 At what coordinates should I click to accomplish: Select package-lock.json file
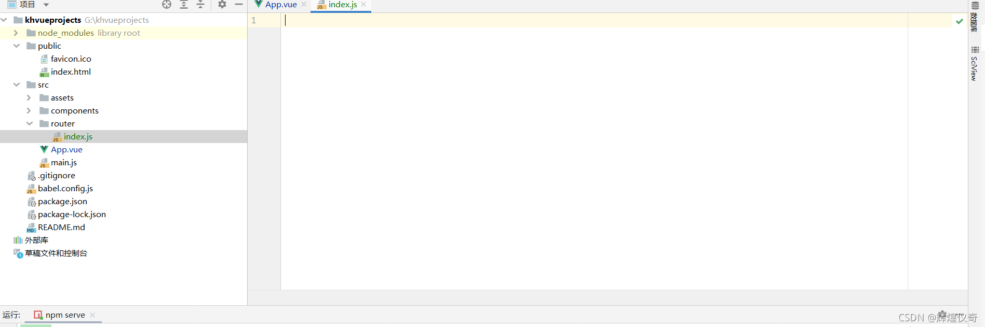72,214
